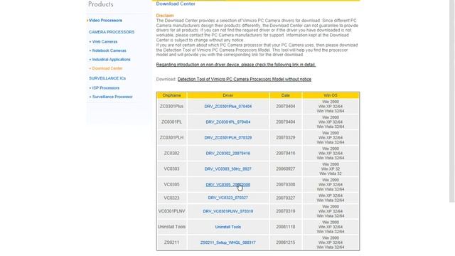Click the VC0305 chip name cell
The image size is (455, 256).
[172, 185]
